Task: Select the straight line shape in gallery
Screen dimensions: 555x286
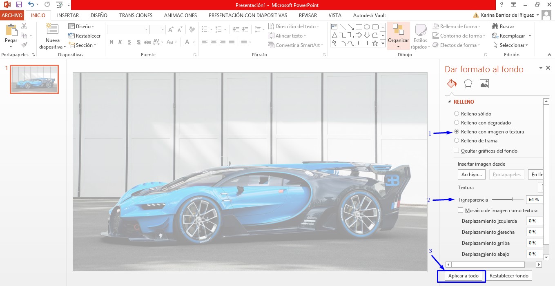Action: click(x=342, y=27)
